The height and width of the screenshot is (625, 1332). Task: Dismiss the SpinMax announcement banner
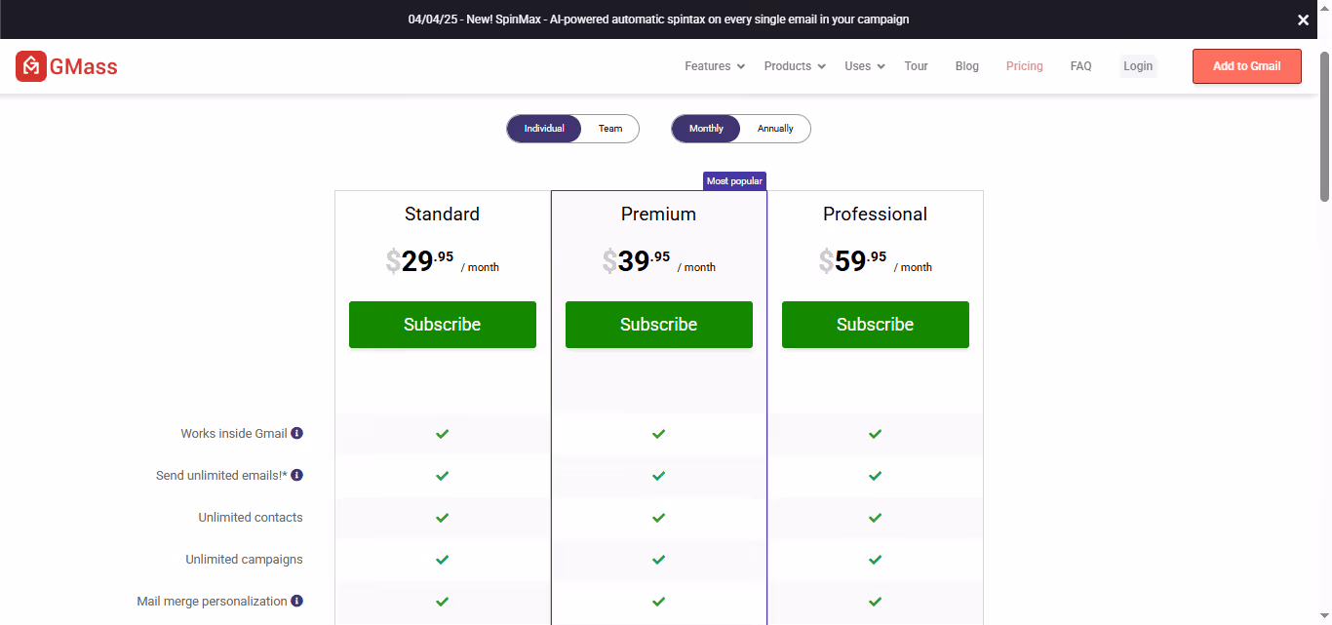pyautogui.click(x=1303, y=20)
